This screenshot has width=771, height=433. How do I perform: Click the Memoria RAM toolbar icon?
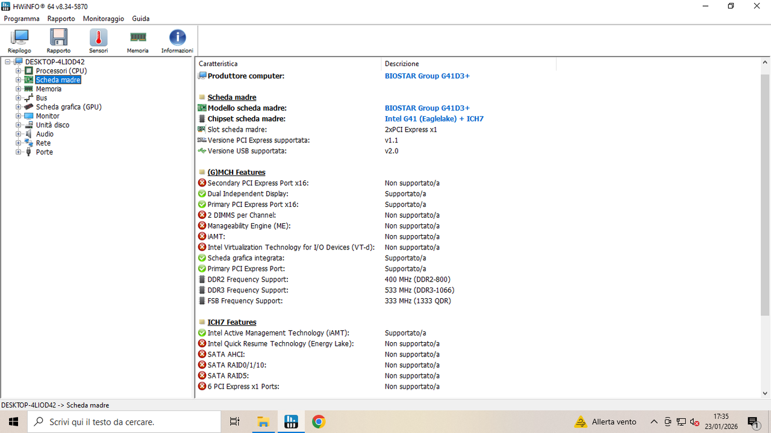click(x=138, y=41)
